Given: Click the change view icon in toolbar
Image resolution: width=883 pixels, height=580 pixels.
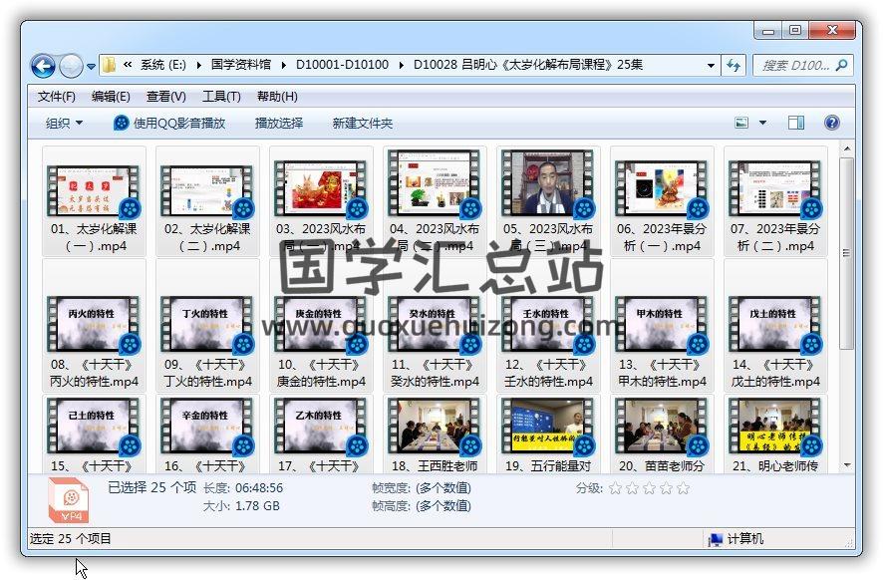Looking at the screenshot, I should (x=741, y=123).
